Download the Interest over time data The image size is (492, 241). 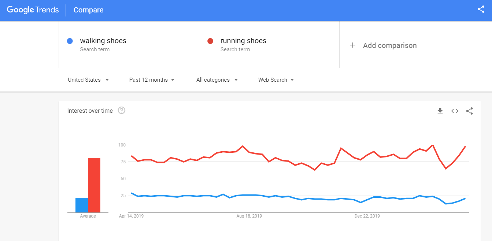pyautogui.click(x=440, y=111)
